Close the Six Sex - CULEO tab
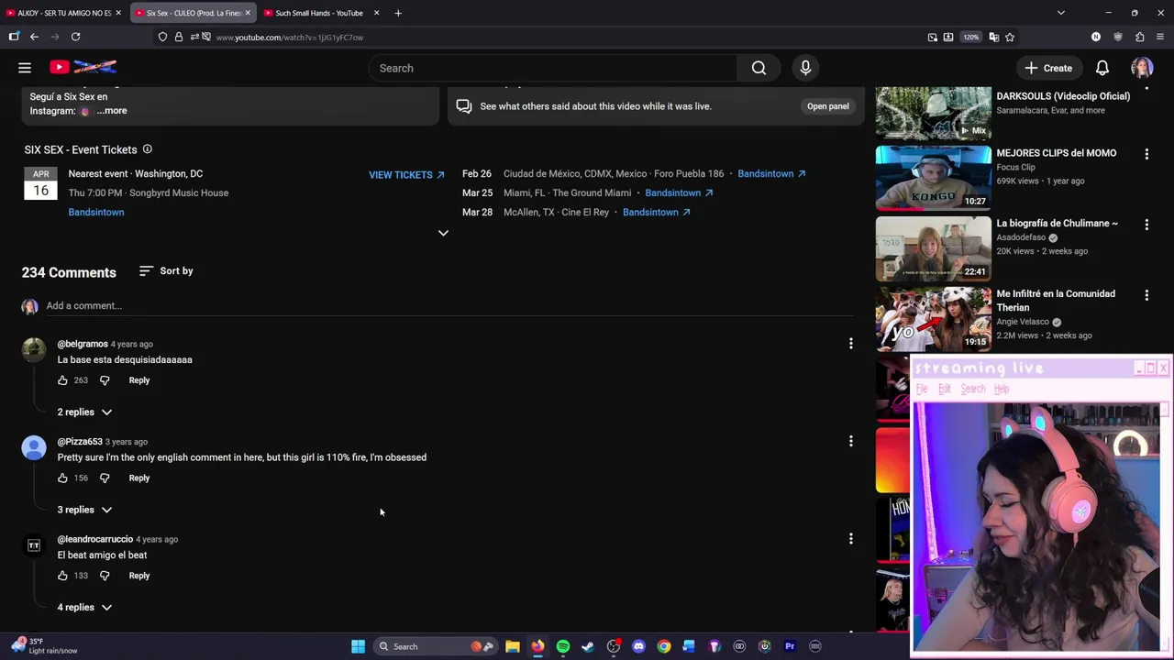The height and width of the screenshot is (660, 1174). click(248, 13)
